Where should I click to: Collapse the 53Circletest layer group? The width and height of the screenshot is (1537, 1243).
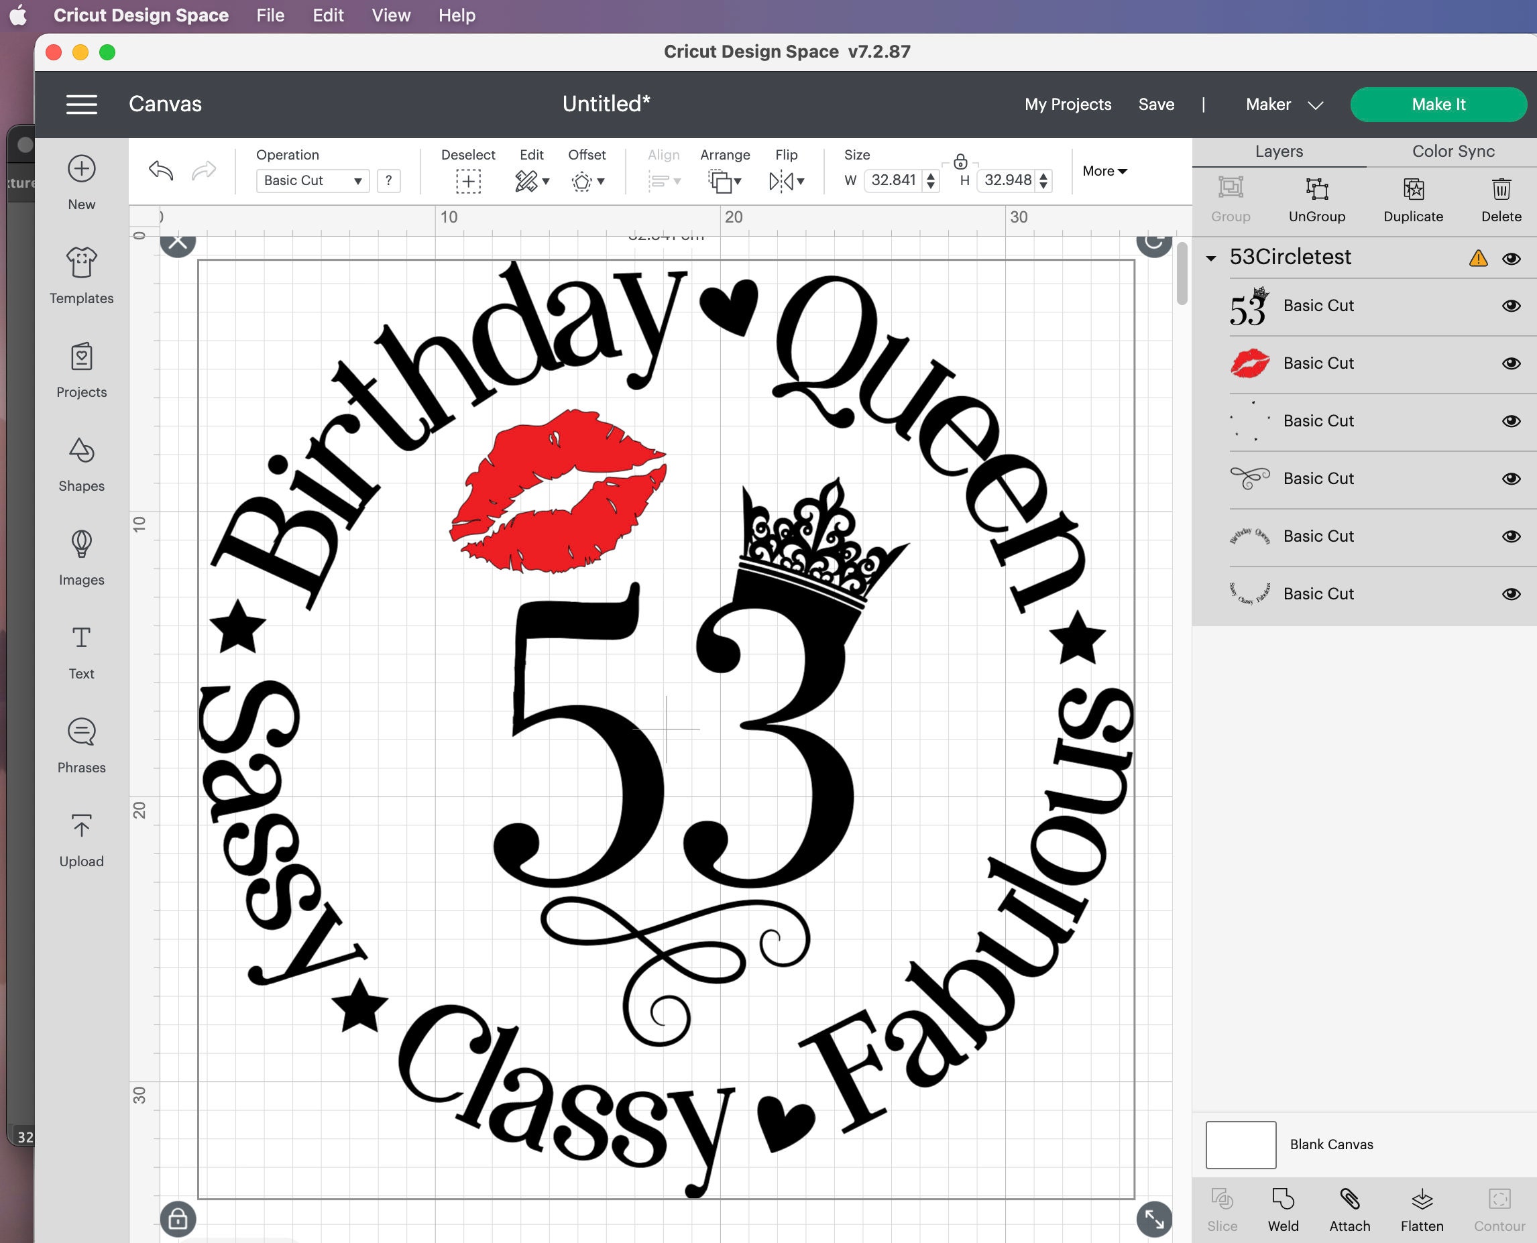click(1210, 257)
